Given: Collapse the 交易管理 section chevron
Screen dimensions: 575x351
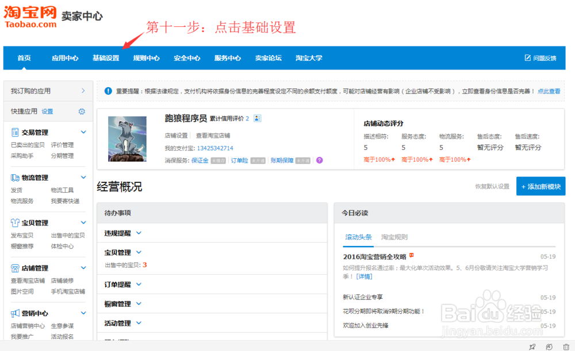Looking at the screenshot, I should coord(82,132).
